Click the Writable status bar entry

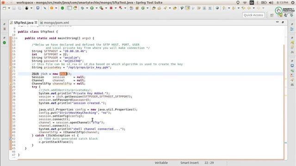tap(161, 163)
